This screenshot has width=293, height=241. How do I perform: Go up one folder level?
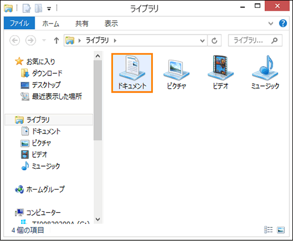pyautogui.click(x=56, y=40)
